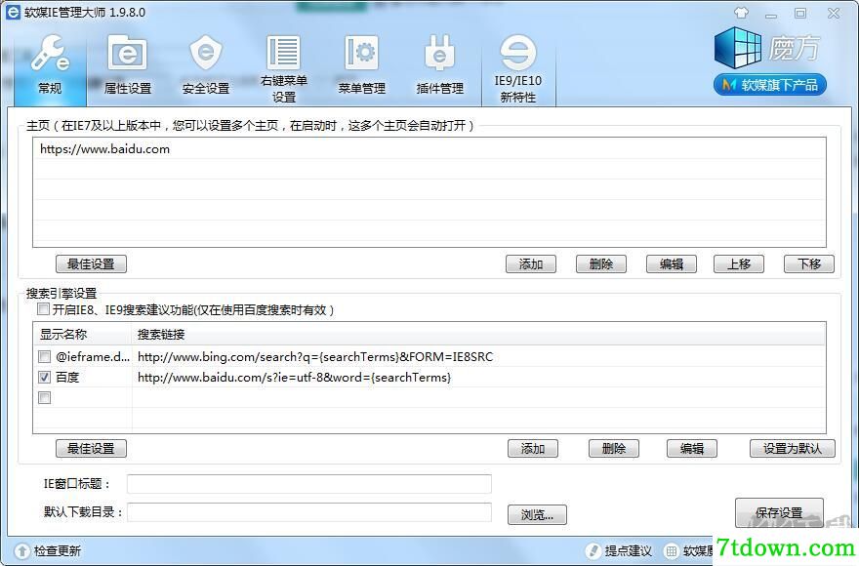Viewport: 859px width, 566px height.
Task: Click 最佳设置 under search engine list
Action: point(91,449)
